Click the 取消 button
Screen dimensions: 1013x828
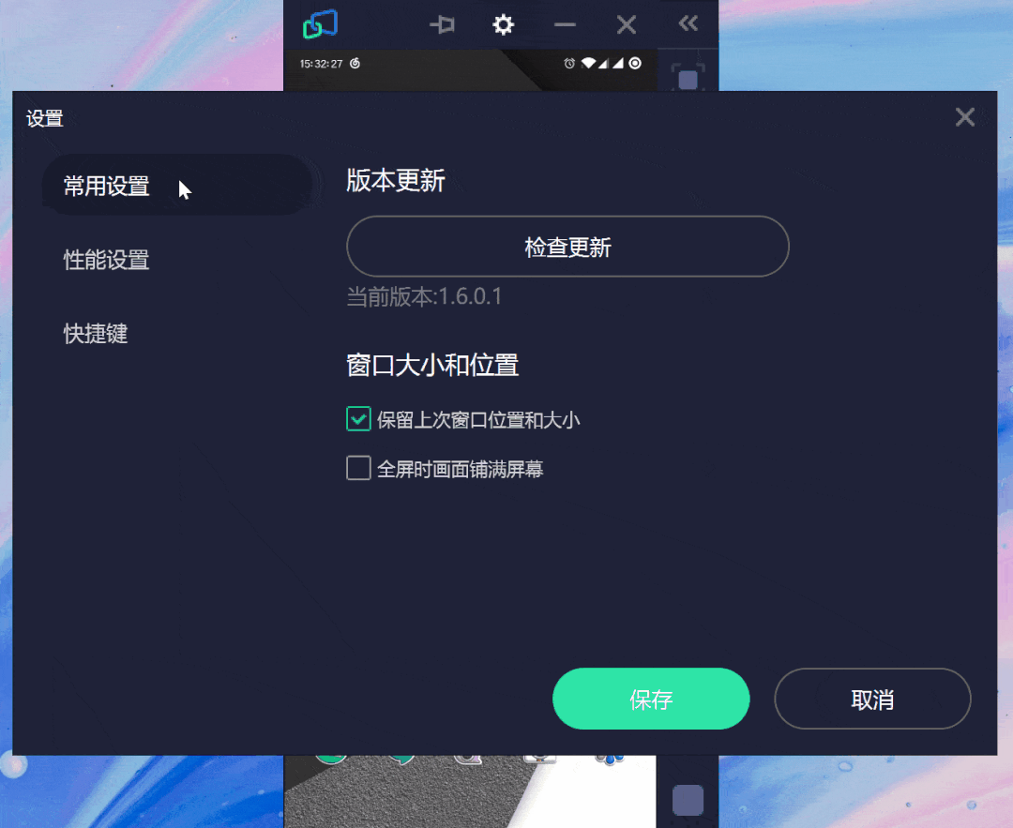872,699
